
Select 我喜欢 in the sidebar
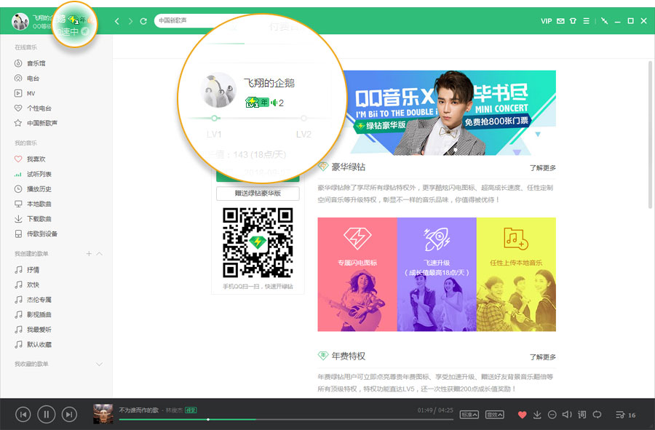tap(36, 159)
